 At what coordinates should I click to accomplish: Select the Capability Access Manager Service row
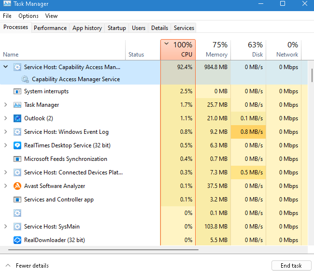[154, 79]
